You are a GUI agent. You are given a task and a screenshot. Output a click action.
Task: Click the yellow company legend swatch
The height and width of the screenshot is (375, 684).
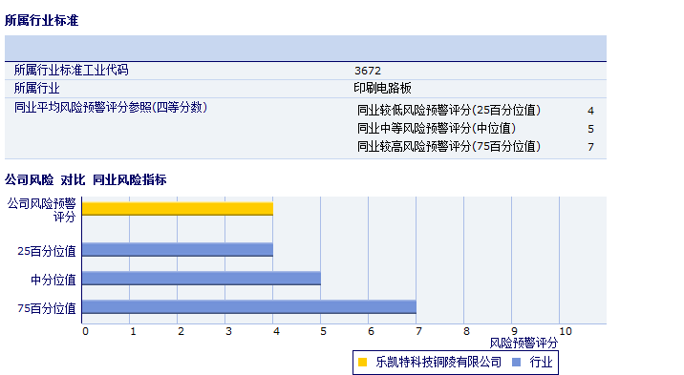pyautogui.click(x=362, y=362)
